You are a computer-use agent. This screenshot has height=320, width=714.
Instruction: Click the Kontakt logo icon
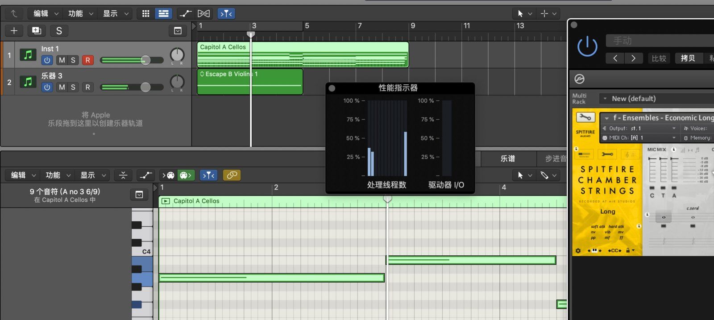579,79
